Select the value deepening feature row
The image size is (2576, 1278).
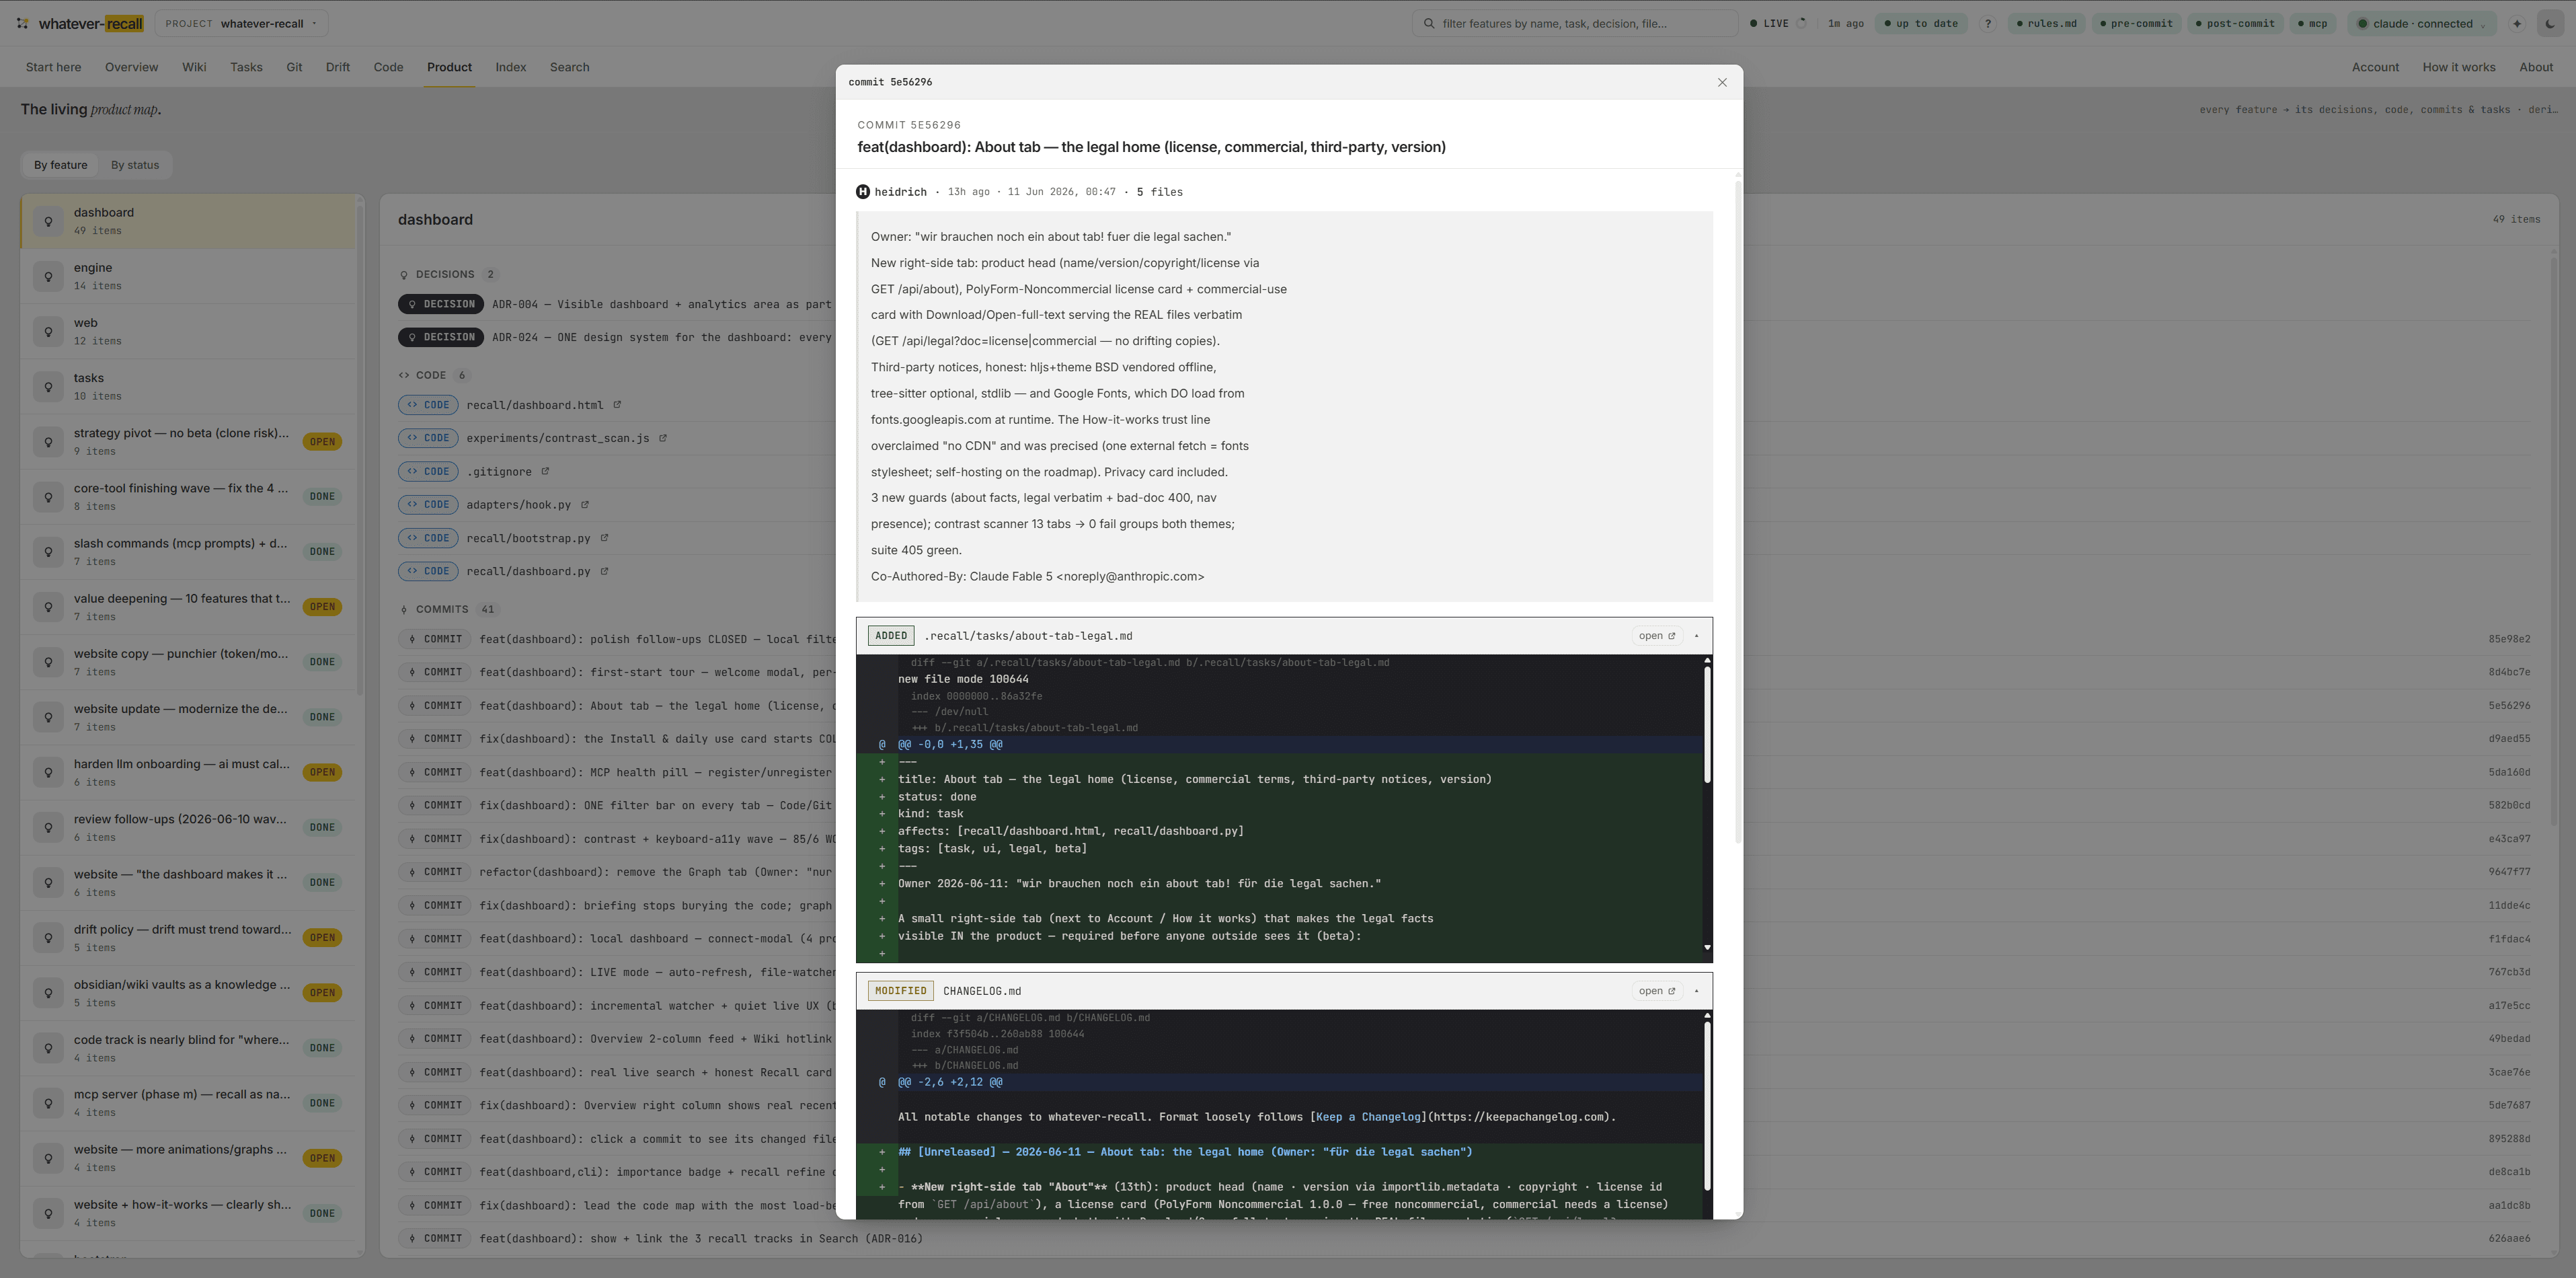(189, 607)
